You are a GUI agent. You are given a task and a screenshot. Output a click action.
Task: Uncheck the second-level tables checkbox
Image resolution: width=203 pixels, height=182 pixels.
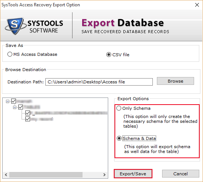[20, 107]
